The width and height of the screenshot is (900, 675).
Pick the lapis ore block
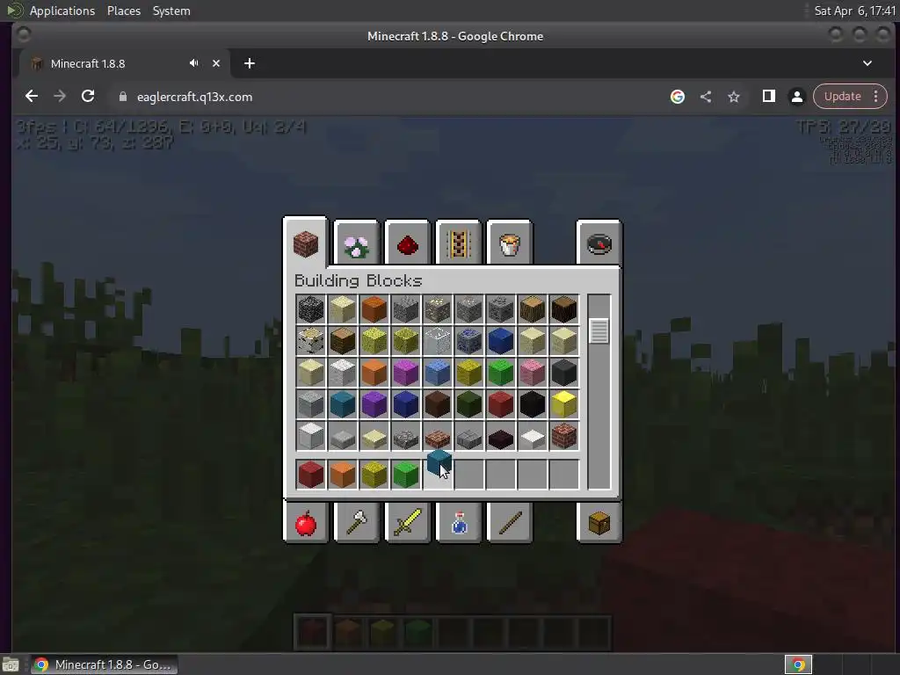click(469, 341)
